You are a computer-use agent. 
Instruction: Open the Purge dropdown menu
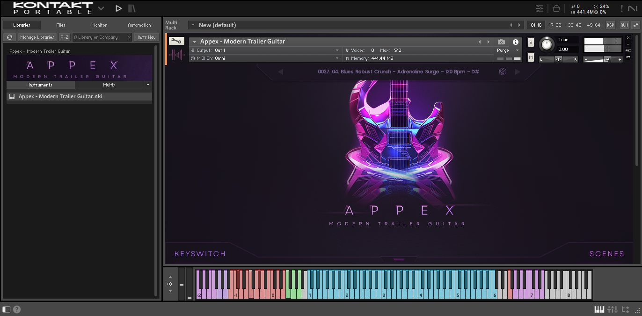tap(508, 50)
